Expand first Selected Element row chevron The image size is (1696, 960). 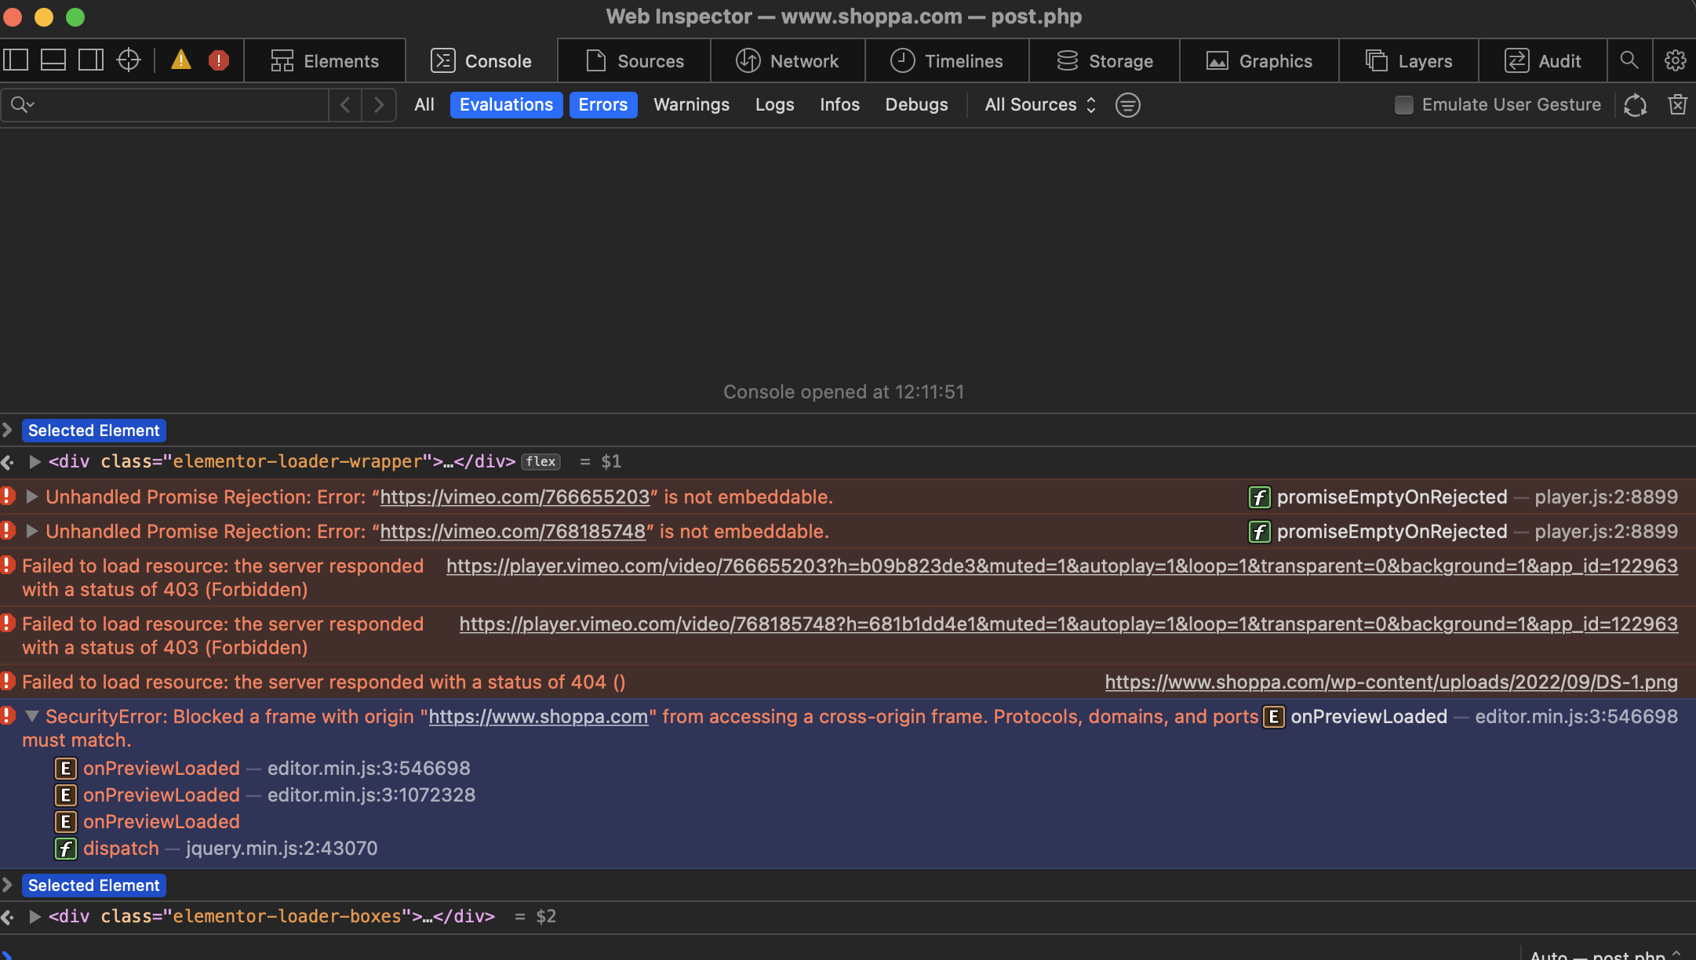pos(7,430)
